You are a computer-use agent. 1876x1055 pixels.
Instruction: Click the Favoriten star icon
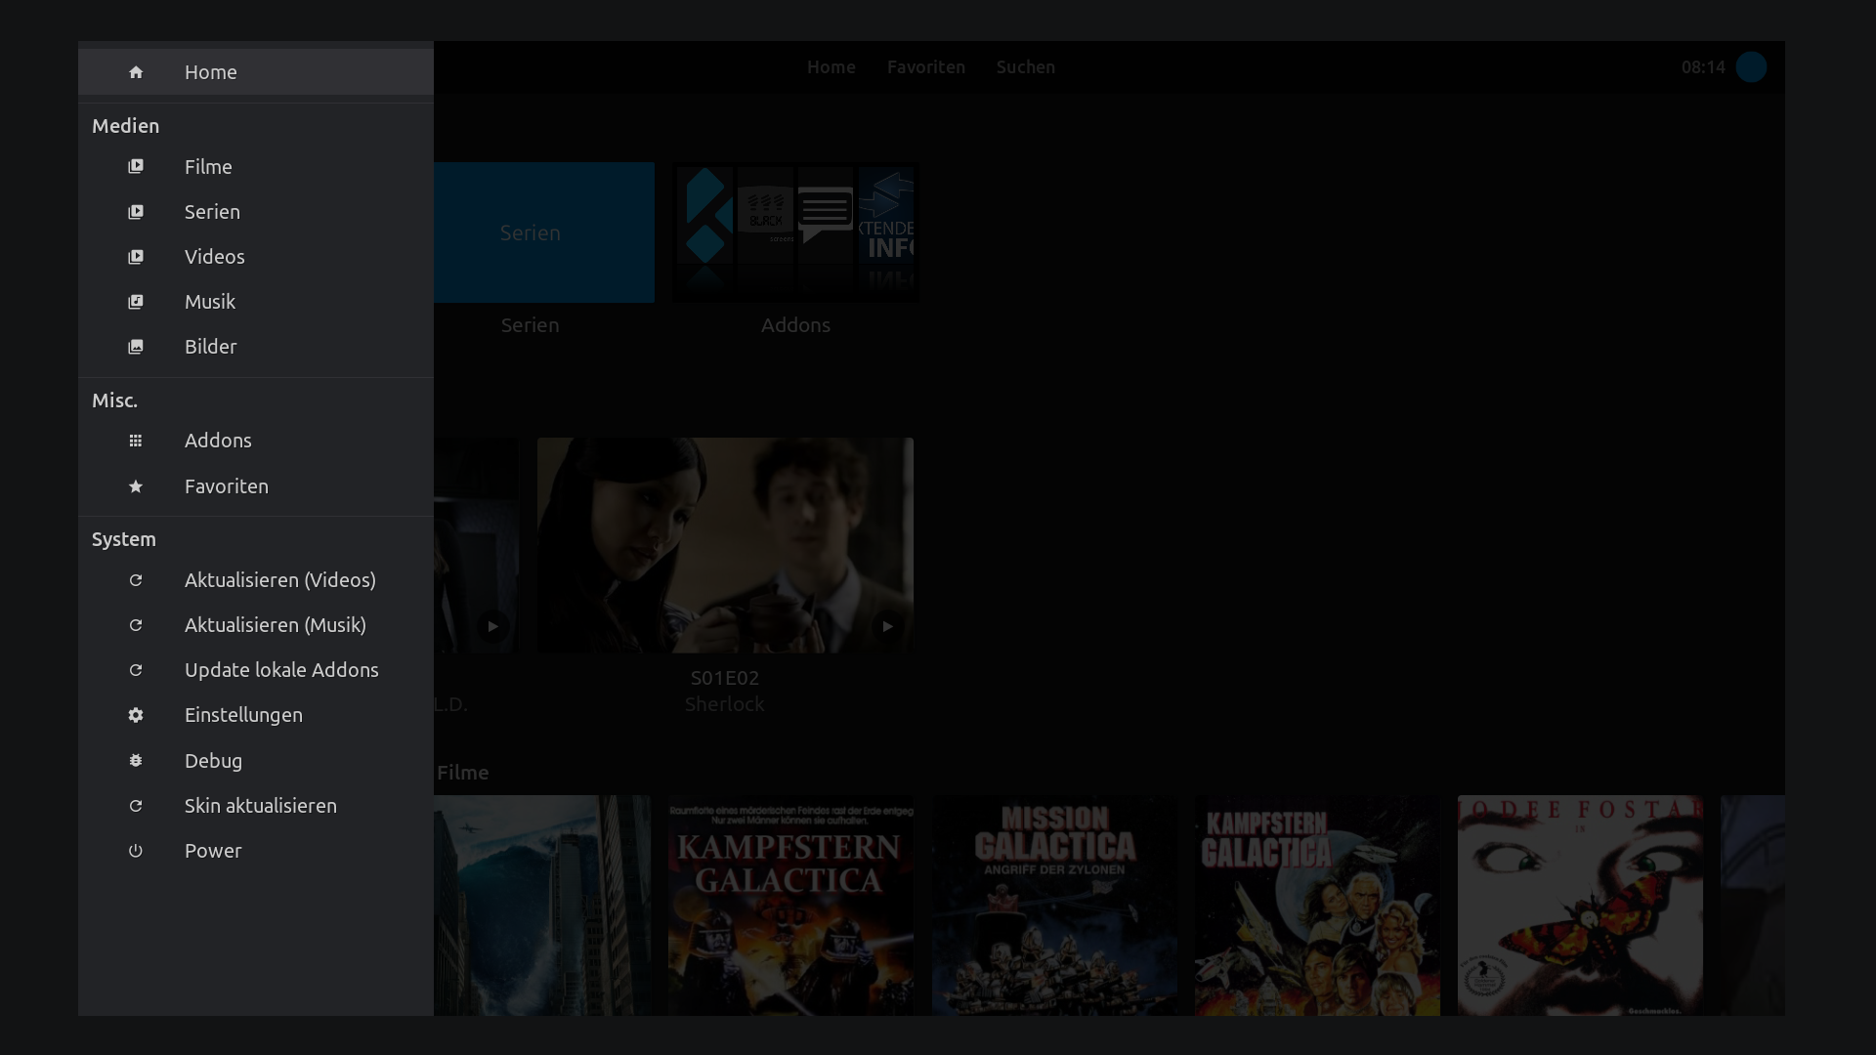point(136,486)
